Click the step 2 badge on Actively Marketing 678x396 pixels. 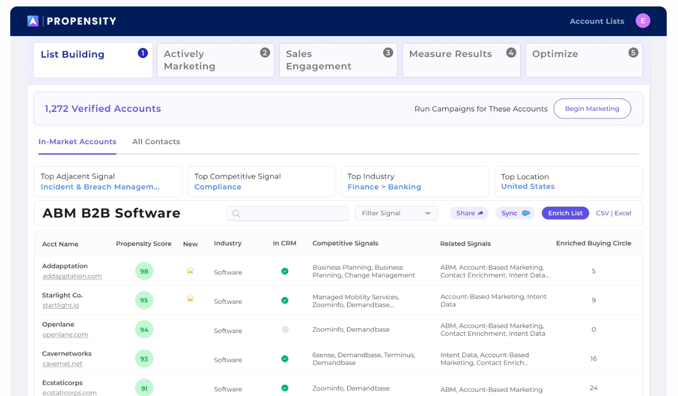(x=265, y=53)
